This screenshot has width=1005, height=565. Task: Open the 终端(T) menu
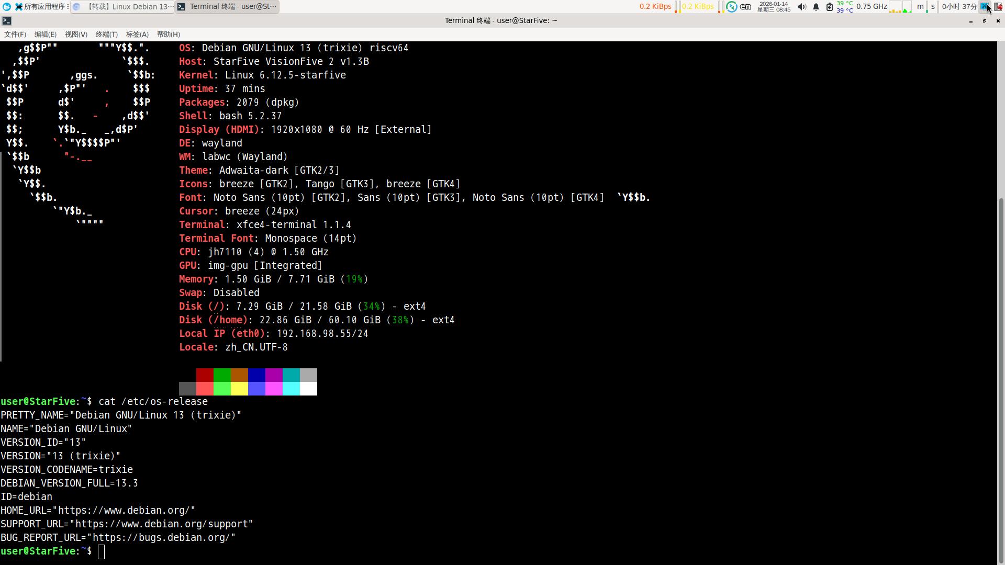[x=107, y=35]
